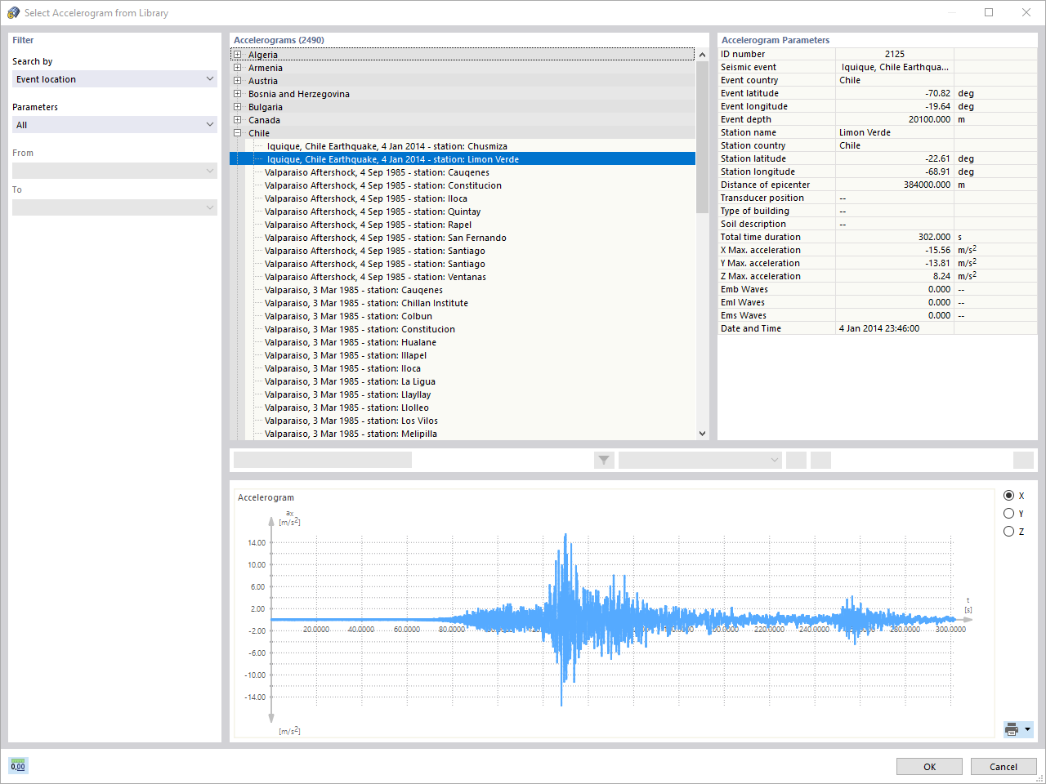Select Valparaiso Aftershock, station Ventanas

point(375,277)
